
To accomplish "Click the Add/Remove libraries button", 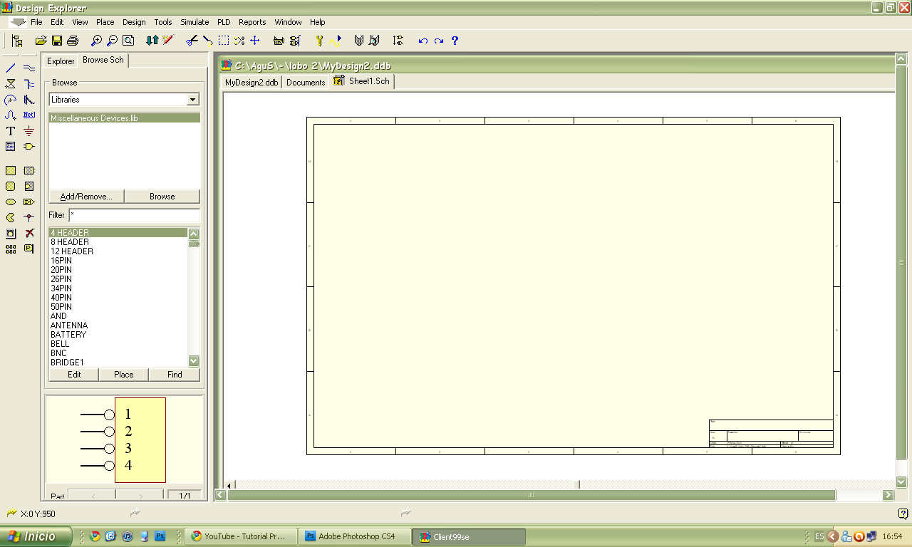I will tap(85, 196).
